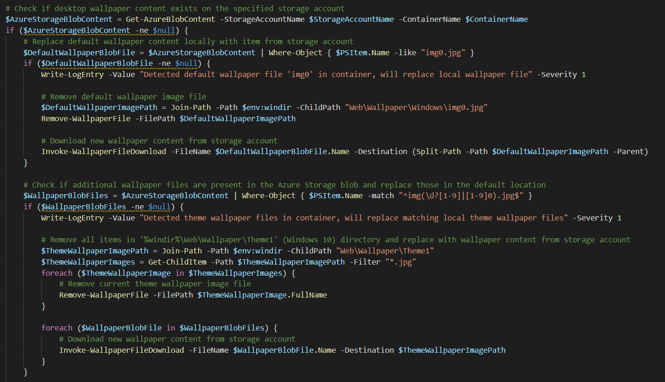Viewport: 665px width, 382px height.
Task: Click the -like operator
Action: tap(406, 52)
